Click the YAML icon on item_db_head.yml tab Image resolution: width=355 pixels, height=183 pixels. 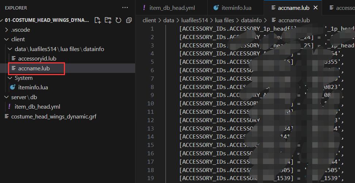click(144, 8)
